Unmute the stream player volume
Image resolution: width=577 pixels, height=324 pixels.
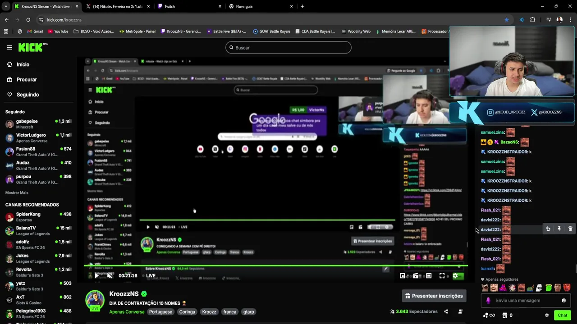click(x=110, y=276)
